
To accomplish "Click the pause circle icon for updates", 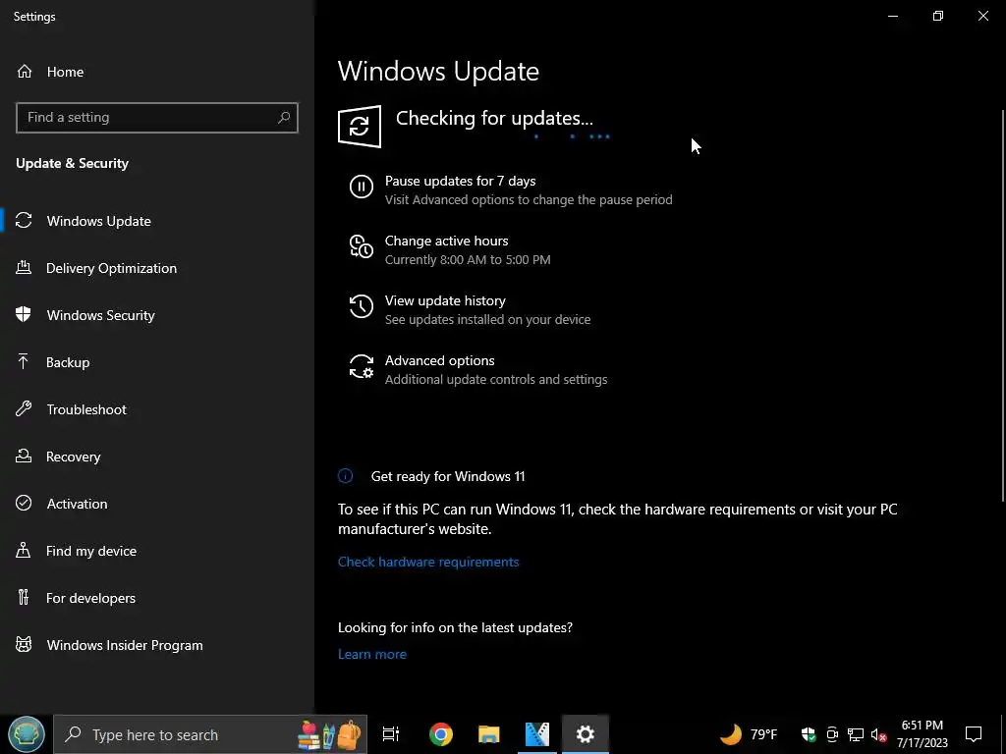I will pyautogui.click(x=362, y=187).
